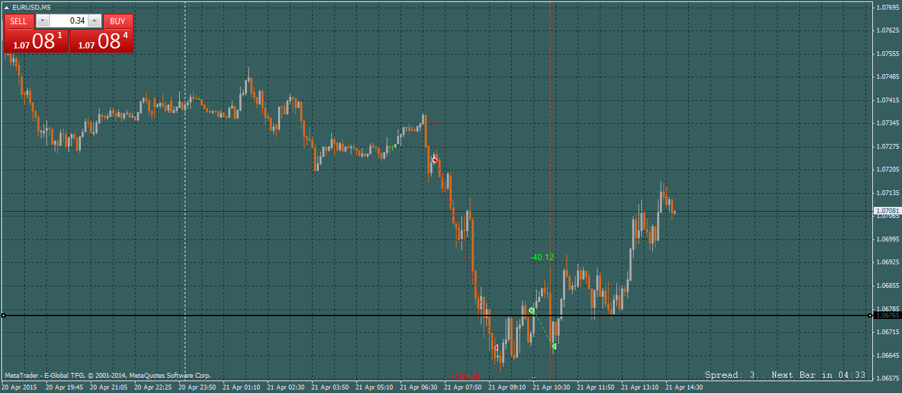This screenshot has height=393, width=902.
Task: Click the Spread and Next Bar indicator text
Action: 785,375
